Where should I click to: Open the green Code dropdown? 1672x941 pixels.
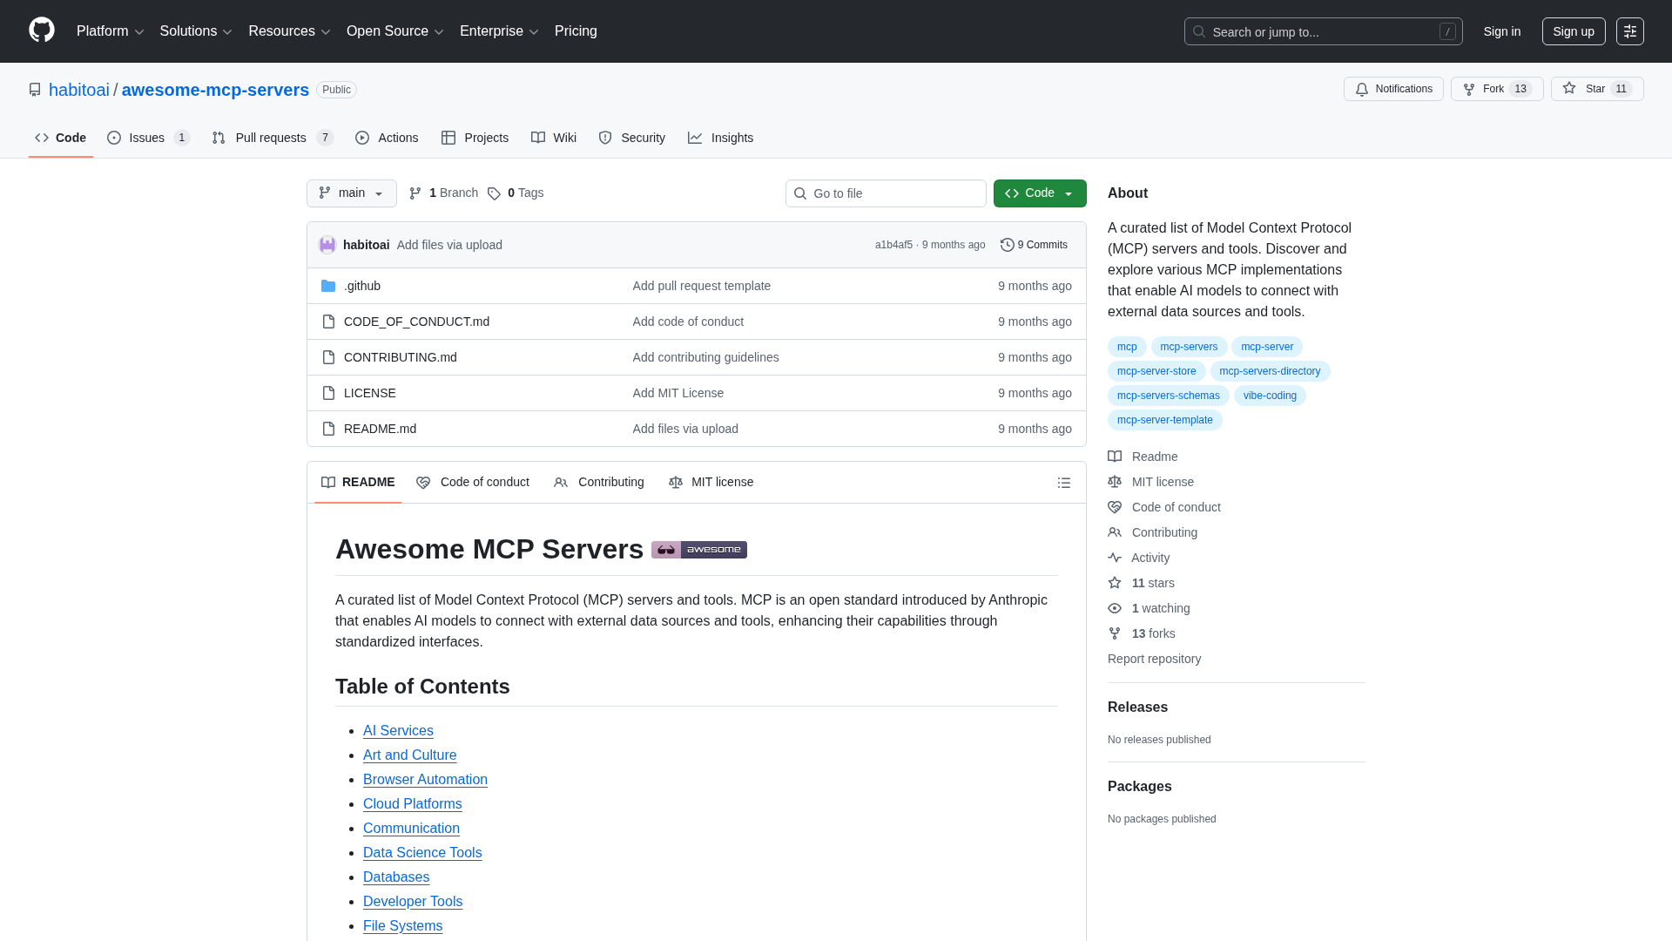point(1040,193)
